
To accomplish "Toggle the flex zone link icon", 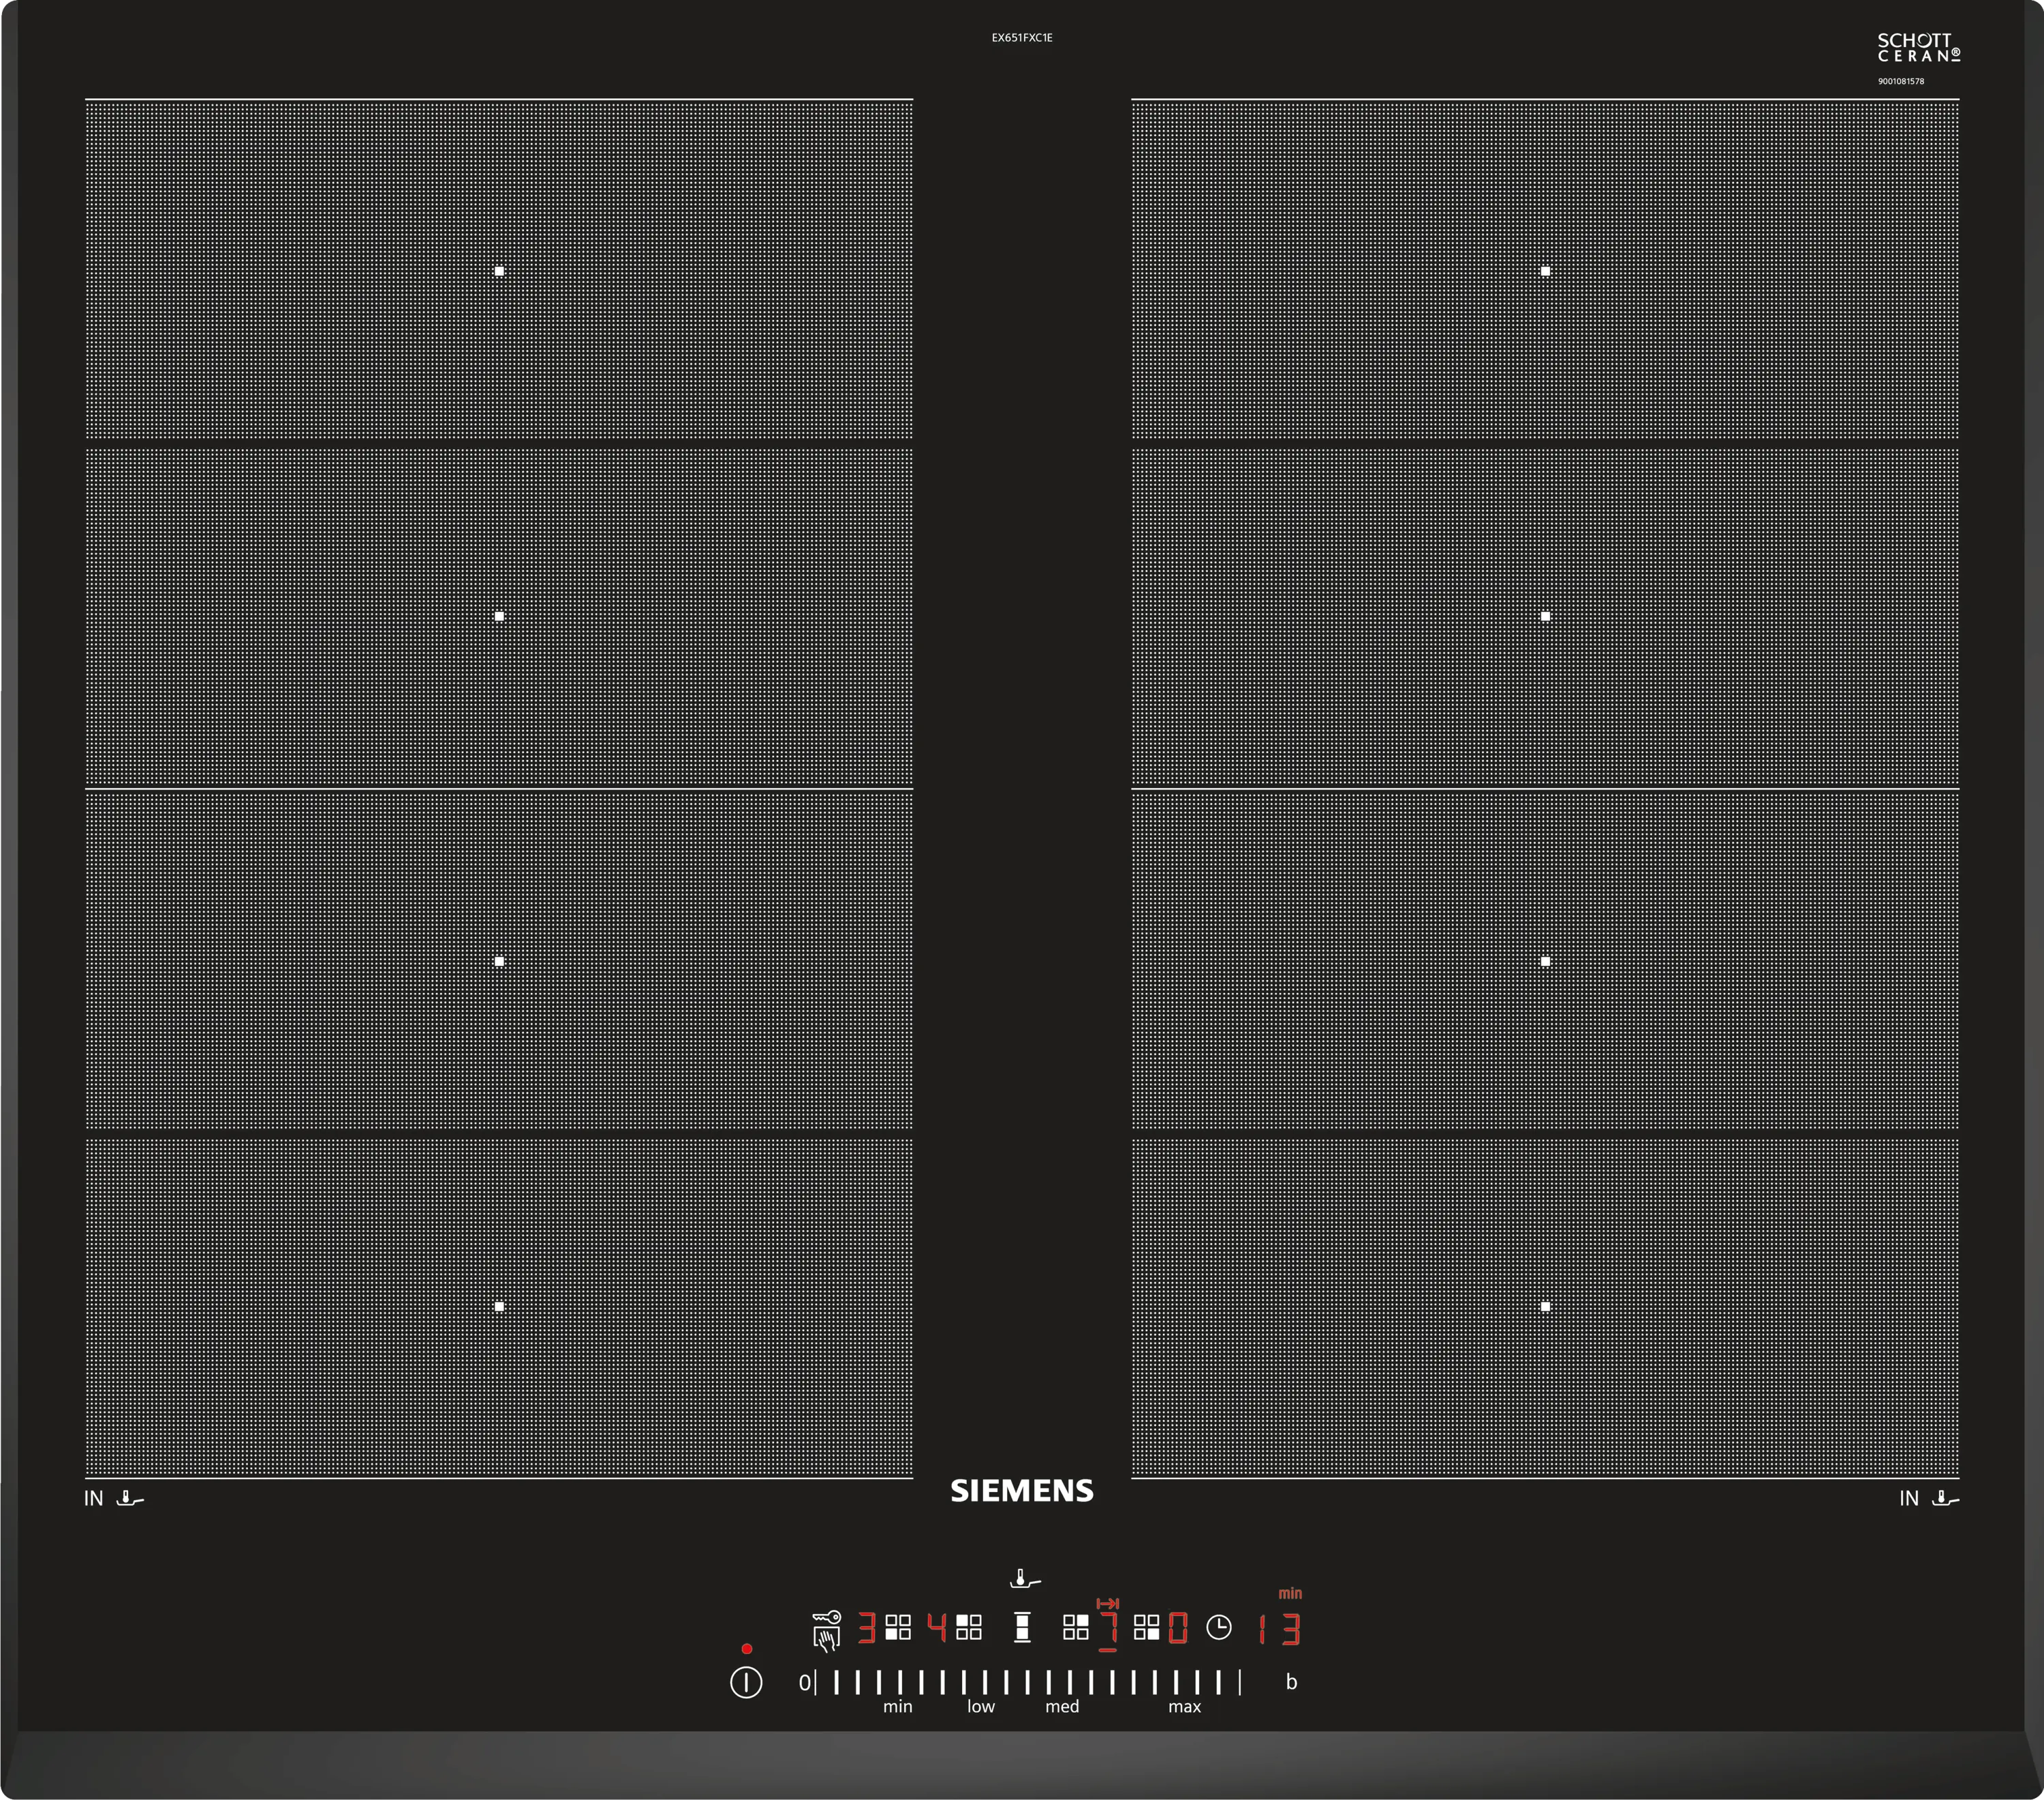I will (1022, 1627).
